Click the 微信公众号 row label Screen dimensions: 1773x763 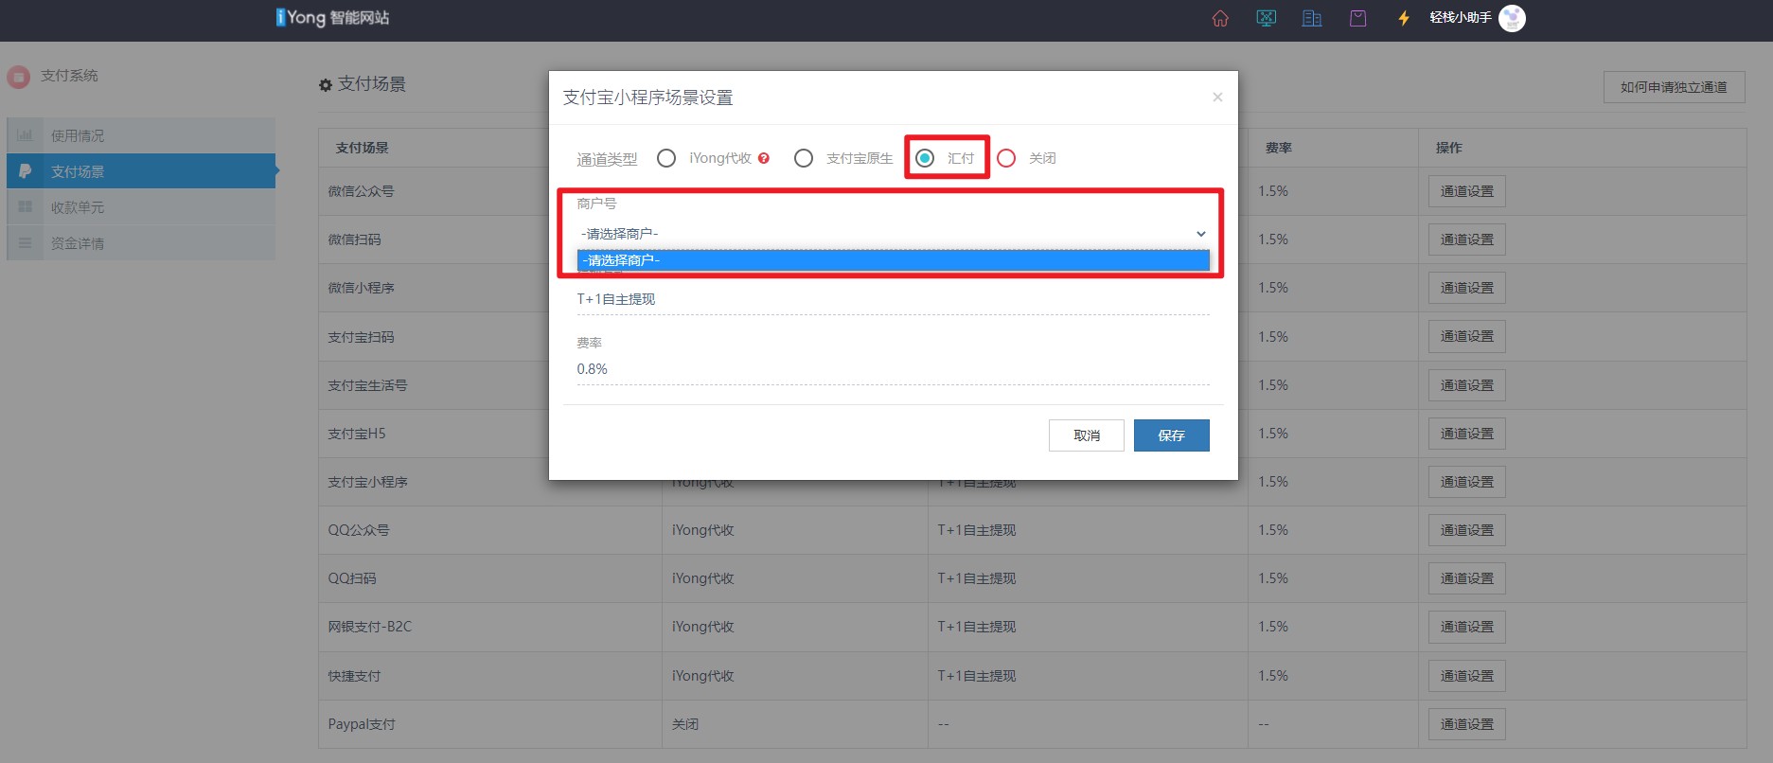coord(361,191)
